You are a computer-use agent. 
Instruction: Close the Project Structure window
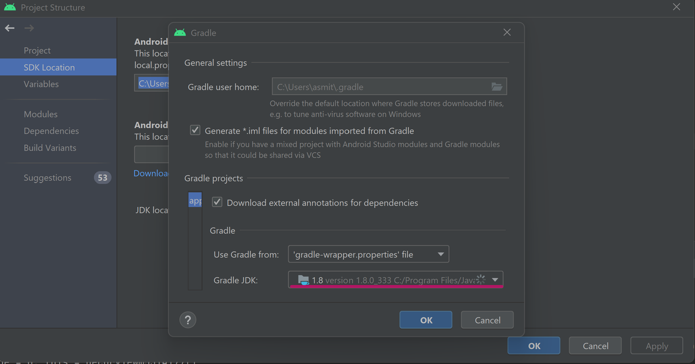tap(677, 7)
